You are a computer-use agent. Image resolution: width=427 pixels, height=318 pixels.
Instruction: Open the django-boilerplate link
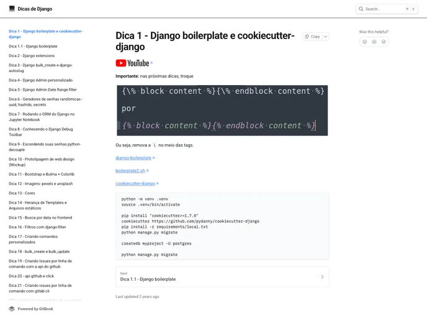point(135,158)
